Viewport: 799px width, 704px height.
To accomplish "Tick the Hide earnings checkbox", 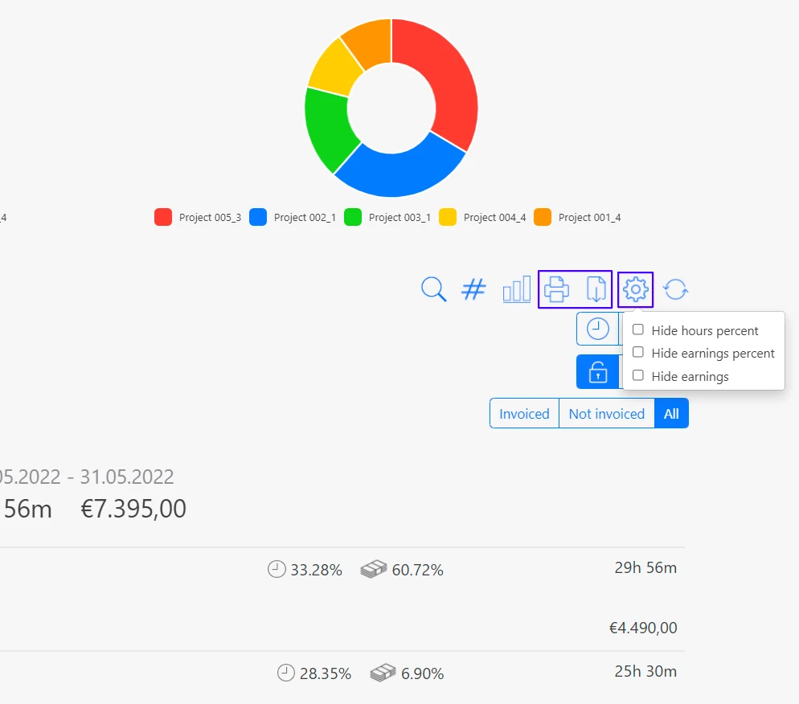I will click(638, 375).
